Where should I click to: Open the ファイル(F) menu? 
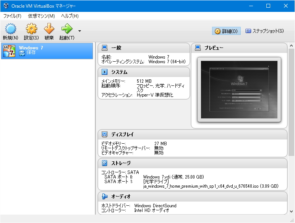tap(12, 16)
